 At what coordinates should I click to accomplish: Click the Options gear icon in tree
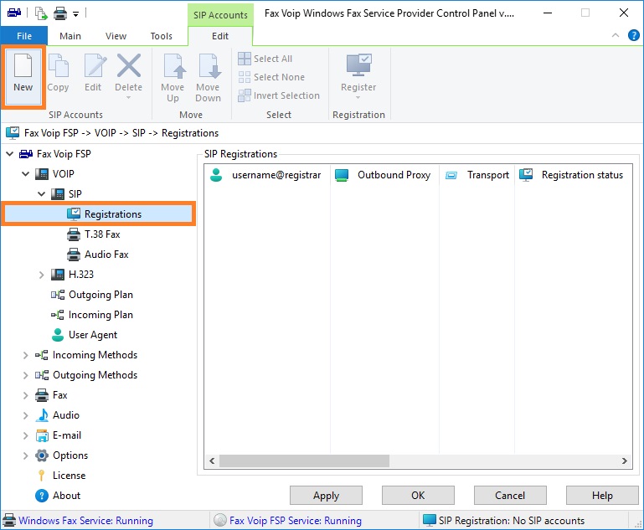click(42, 455)
